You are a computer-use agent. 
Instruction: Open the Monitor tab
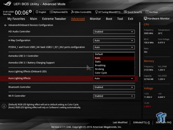tap(95, 19)
